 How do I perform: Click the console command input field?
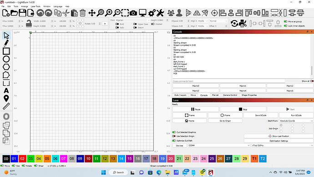229,81
